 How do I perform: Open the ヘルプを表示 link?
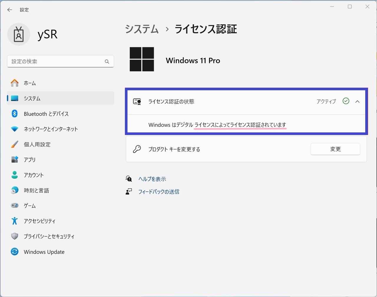coord(152,179)
